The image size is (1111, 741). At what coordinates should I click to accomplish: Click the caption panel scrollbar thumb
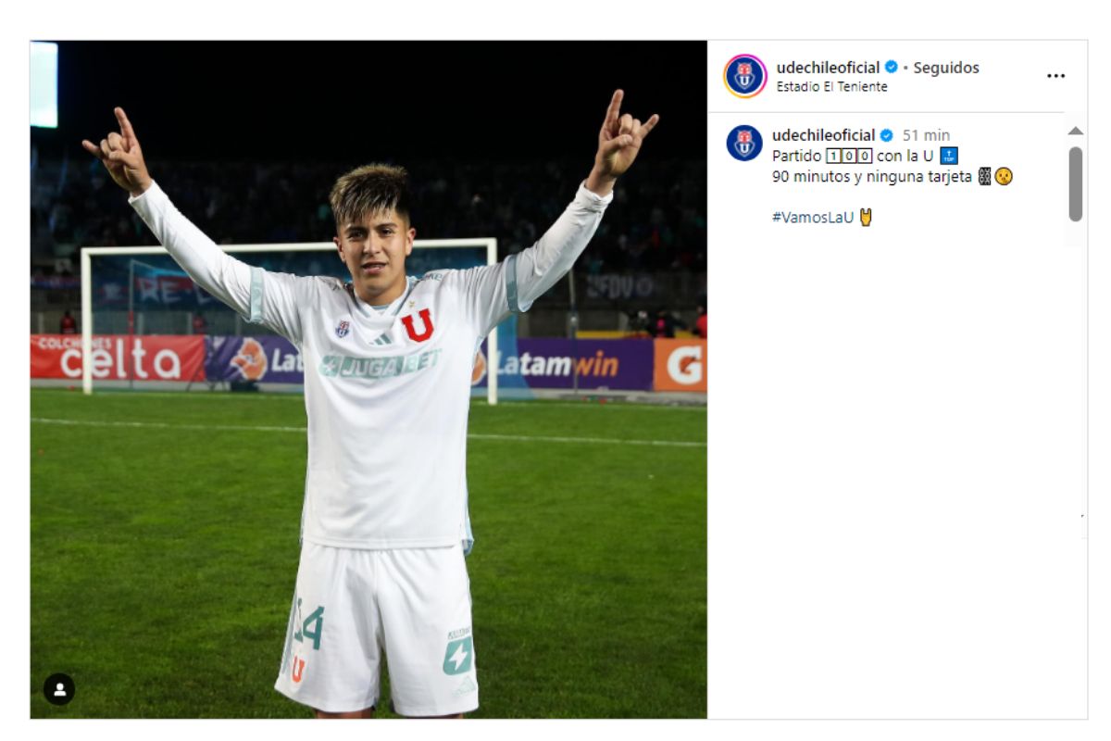(x=1075, y=183)
